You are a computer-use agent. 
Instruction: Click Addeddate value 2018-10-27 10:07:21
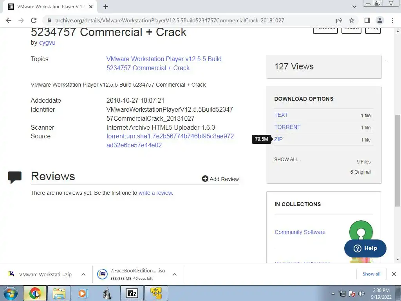coord(135,100)
